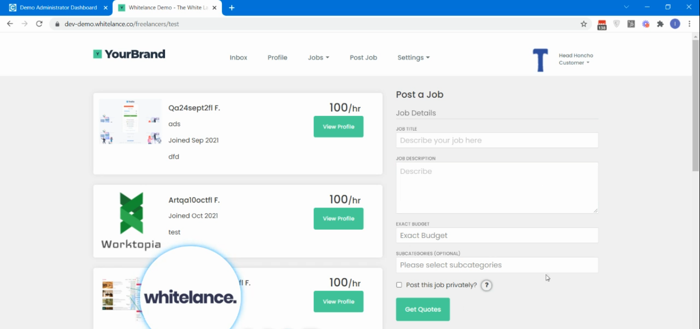Expand the Settings dropdown menu
Viewport: 700px width, 329px height.
[x=414, y=57]
